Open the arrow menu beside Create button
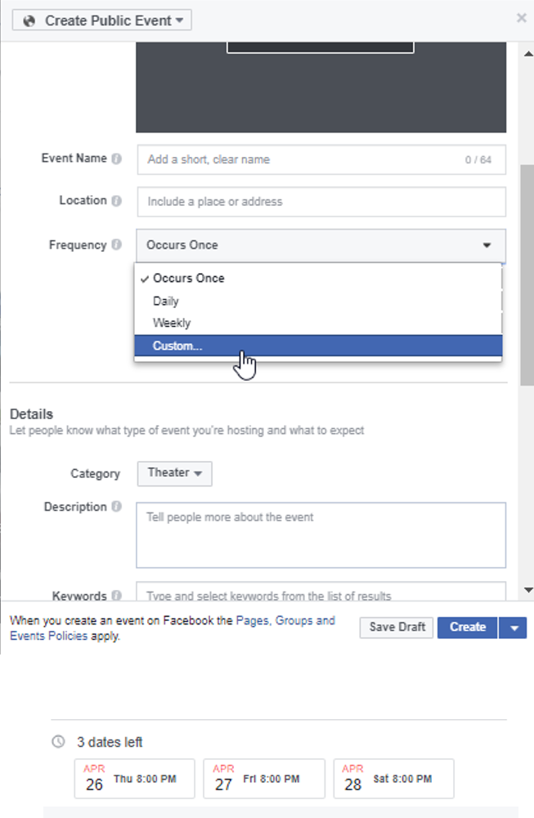The width and height of the screenshot is (534, 818). [513, 628]
